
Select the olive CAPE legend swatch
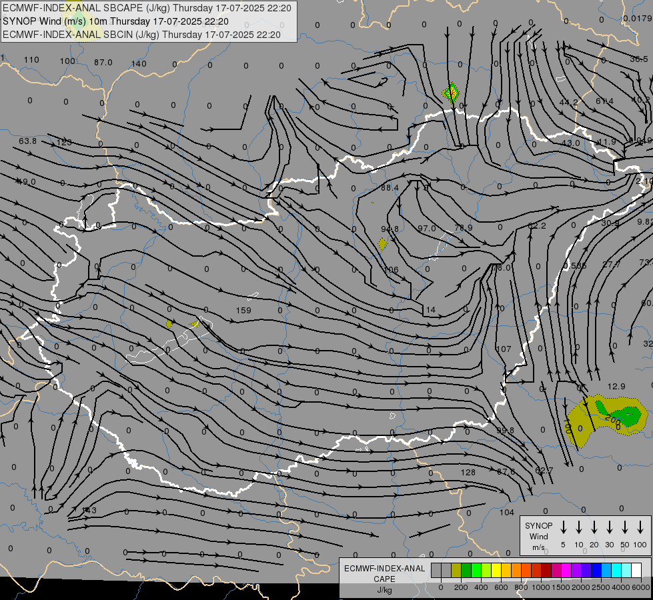456,571
